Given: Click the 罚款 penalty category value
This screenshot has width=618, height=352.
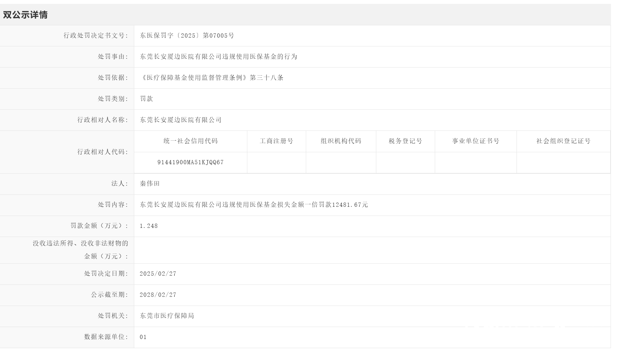Looking at the screenshot, I should [147, 99].
